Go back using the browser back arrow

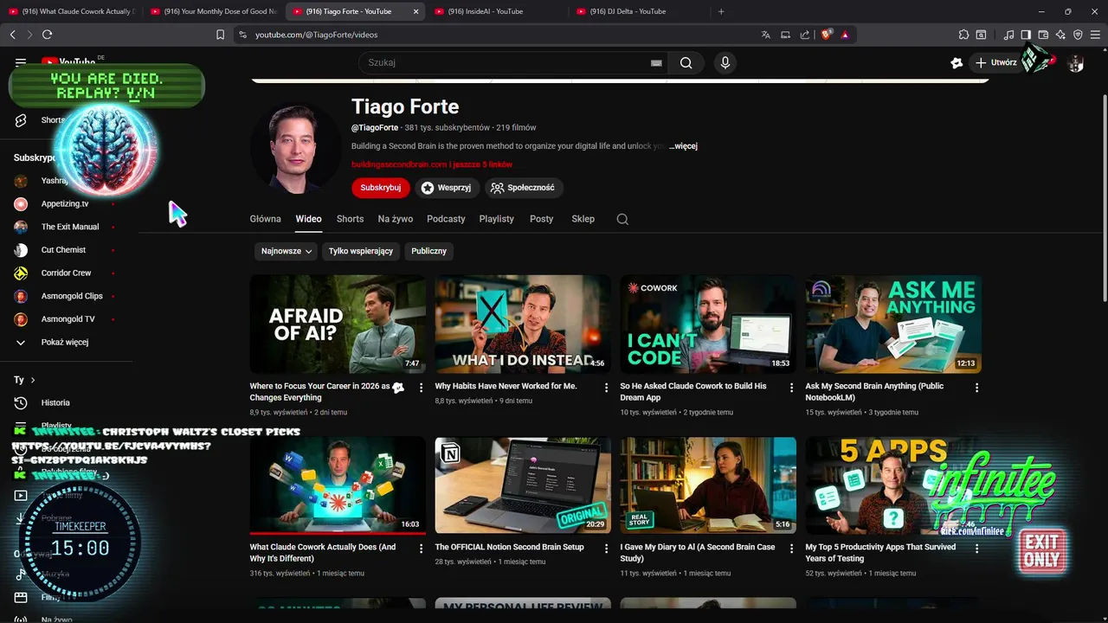click(12, 35)
